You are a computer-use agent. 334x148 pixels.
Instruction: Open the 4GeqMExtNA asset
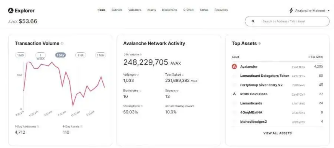point(251,112)
